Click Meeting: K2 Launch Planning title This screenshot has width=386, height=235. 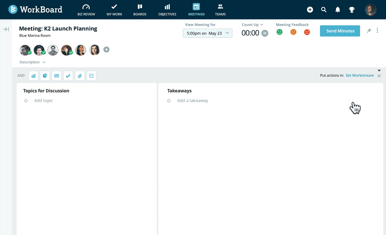pos(58,28)
